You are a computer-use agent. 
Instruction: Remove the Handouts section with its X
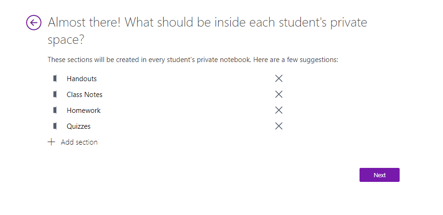(279, 78)
